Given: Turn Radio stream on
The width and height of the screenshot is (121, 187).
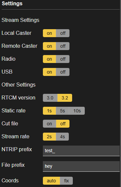Looking at the screenshot, I should (x=50, y=59).
